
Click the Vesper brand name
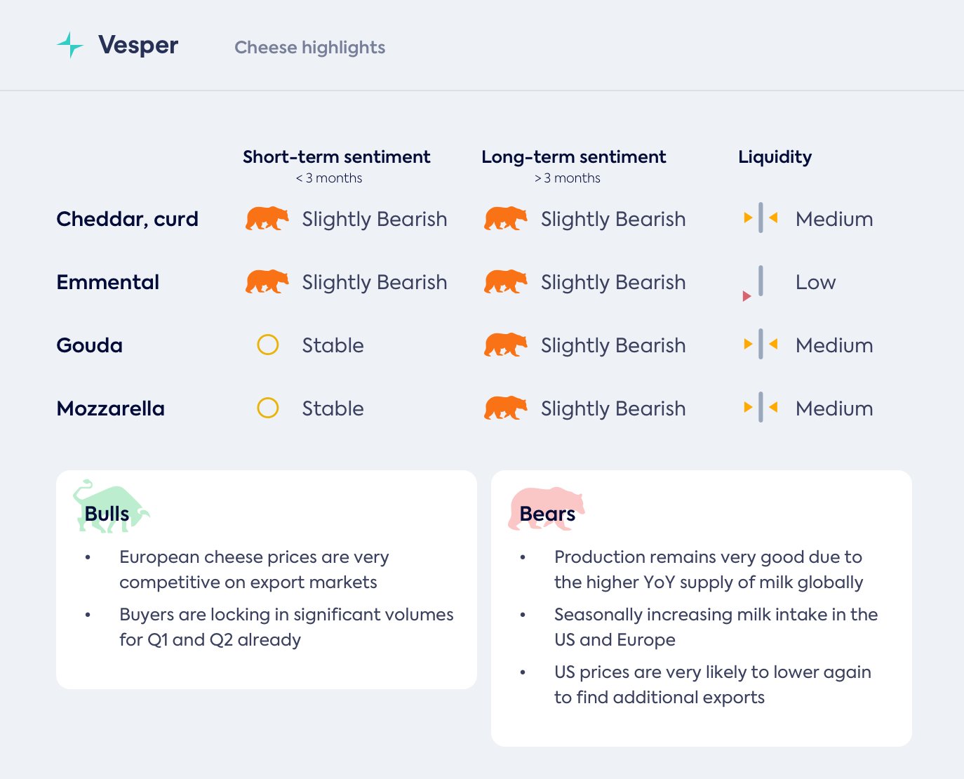138,46
